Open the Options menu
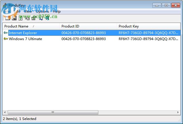 42,11
